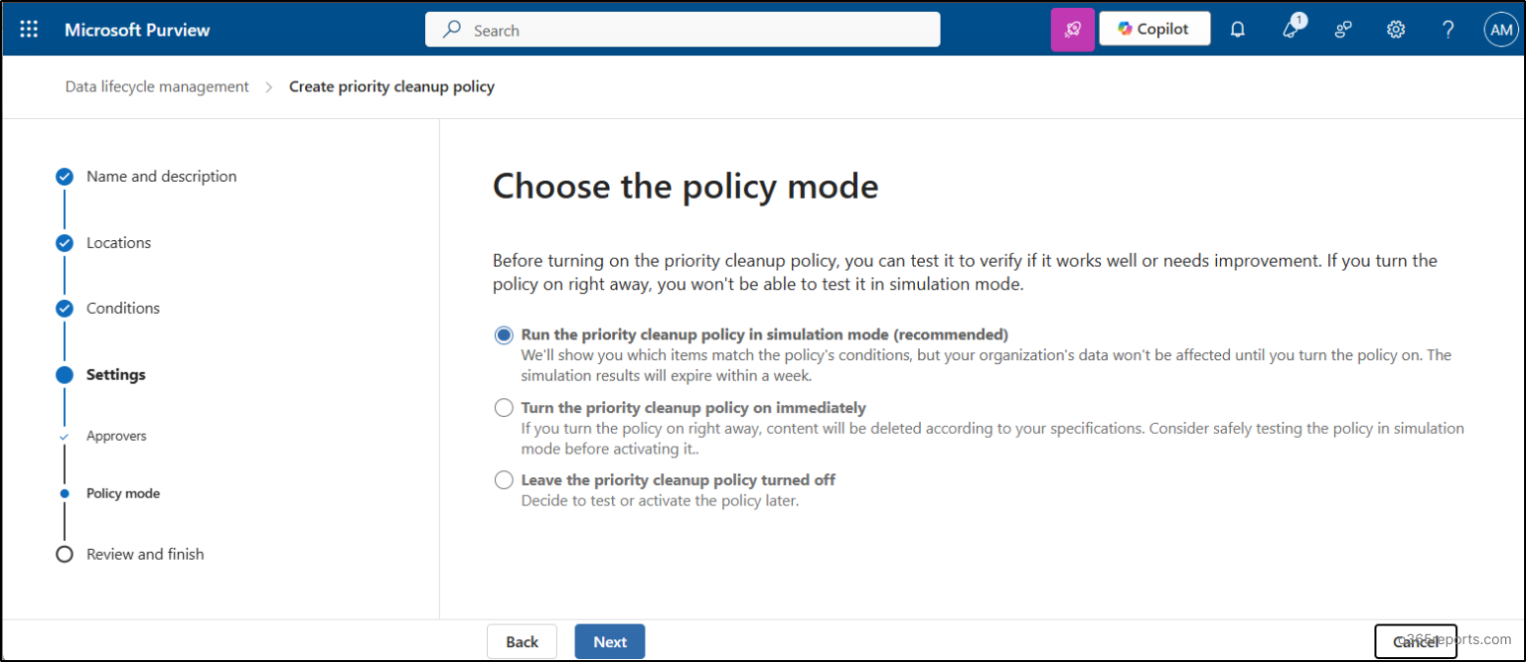This screenshot has height=662, width=1526.
Task: Click the Microsoft Purview title
Action: point(137,30)
